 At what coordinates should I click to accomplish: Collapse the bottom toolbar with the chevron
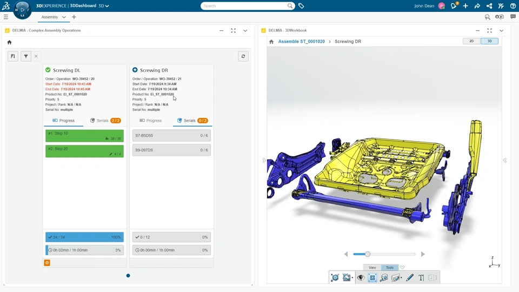point(402,268)
